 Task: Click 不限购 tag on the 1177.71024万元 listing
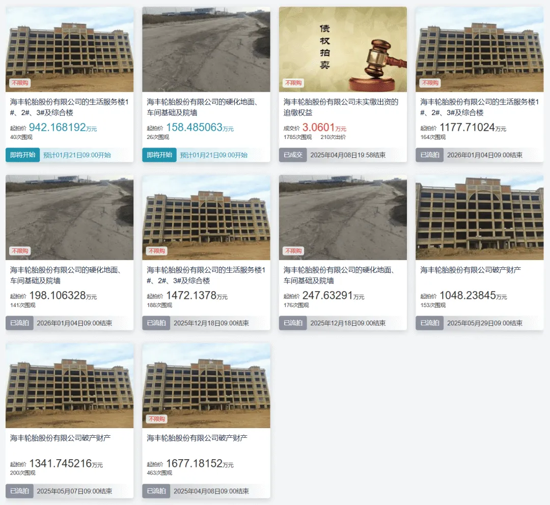tap(430, 83)
